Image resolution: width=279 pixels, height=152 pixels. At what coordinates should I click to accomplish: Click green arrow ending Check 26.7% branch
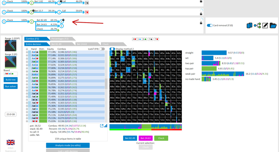[x=58, y=30]
